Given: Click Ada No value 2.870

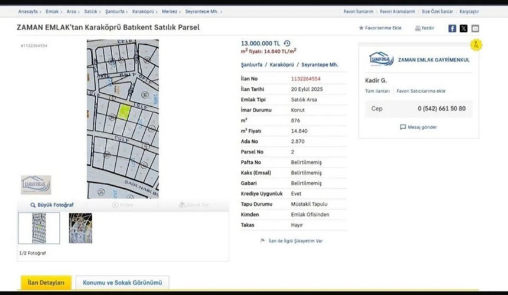Looking at the screenshot, I should 297,142.
